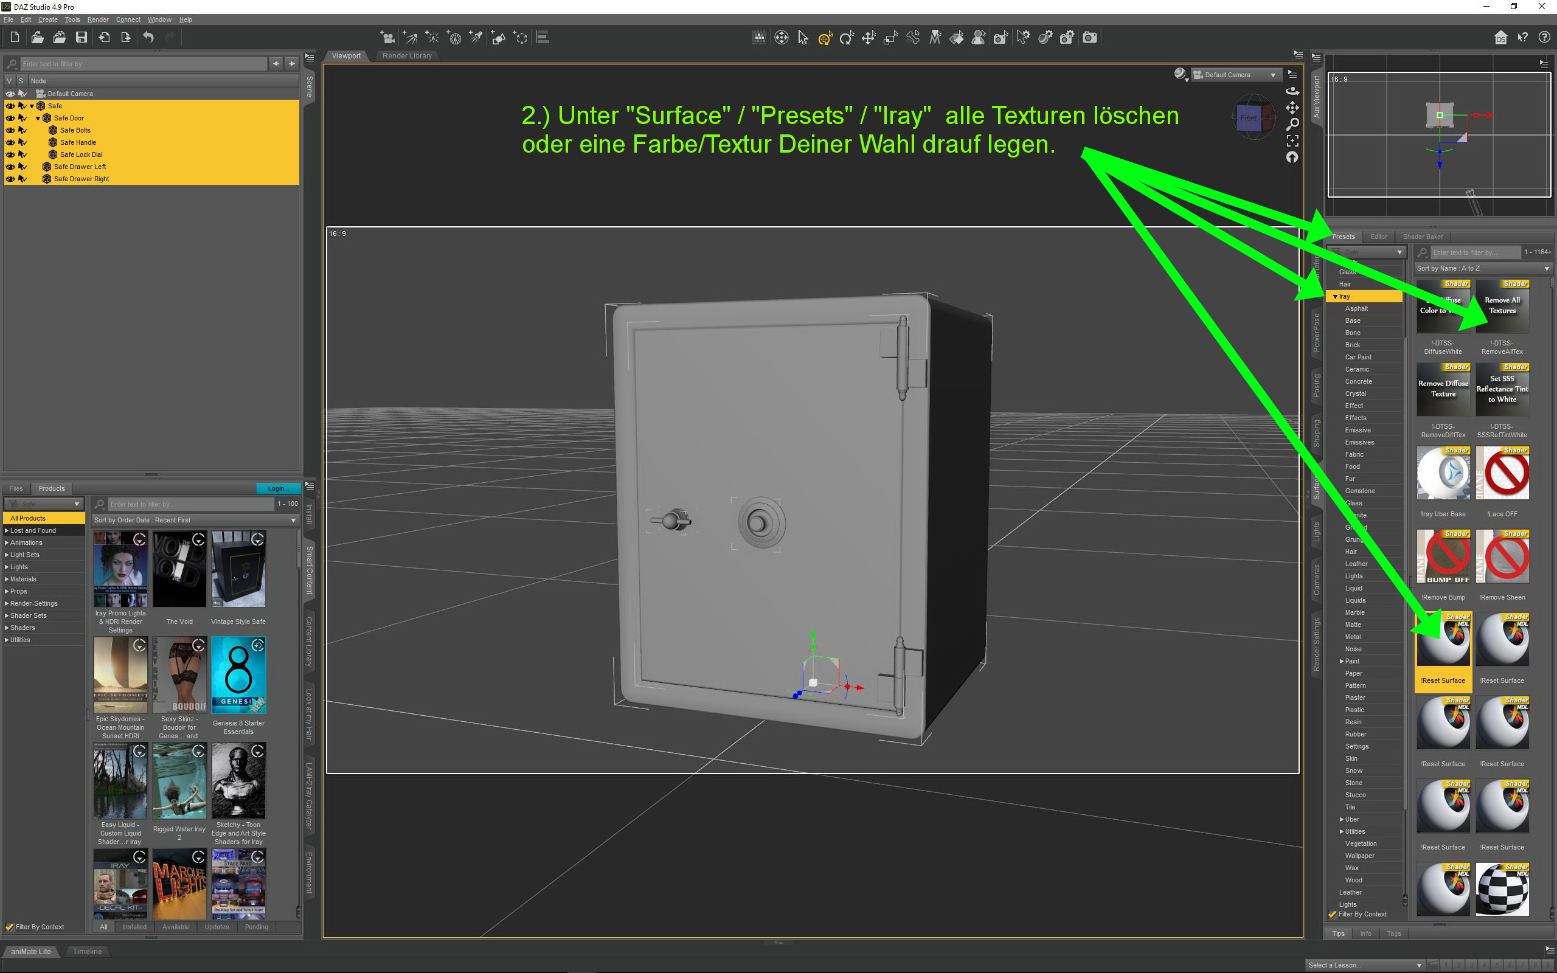Select the Remove All Textures shader thumbnail
This screenshot has height=973, width=1557.
pos(1502,306)
